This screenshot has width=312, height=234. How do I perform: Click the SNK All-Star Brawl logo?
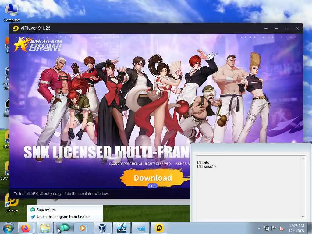pyautogui.click(x=38, y=44)
